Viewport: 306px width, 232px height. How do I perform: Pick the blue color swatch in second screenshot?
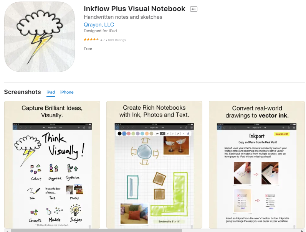coord(124,133)
